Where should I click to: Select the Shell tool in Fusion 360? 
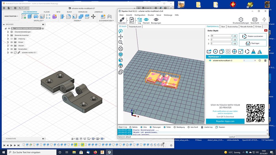[x=75, y=17]
